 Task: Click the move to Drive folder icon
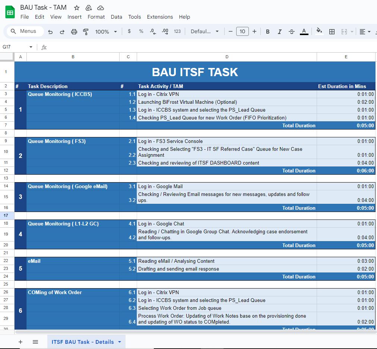point(89,8)
